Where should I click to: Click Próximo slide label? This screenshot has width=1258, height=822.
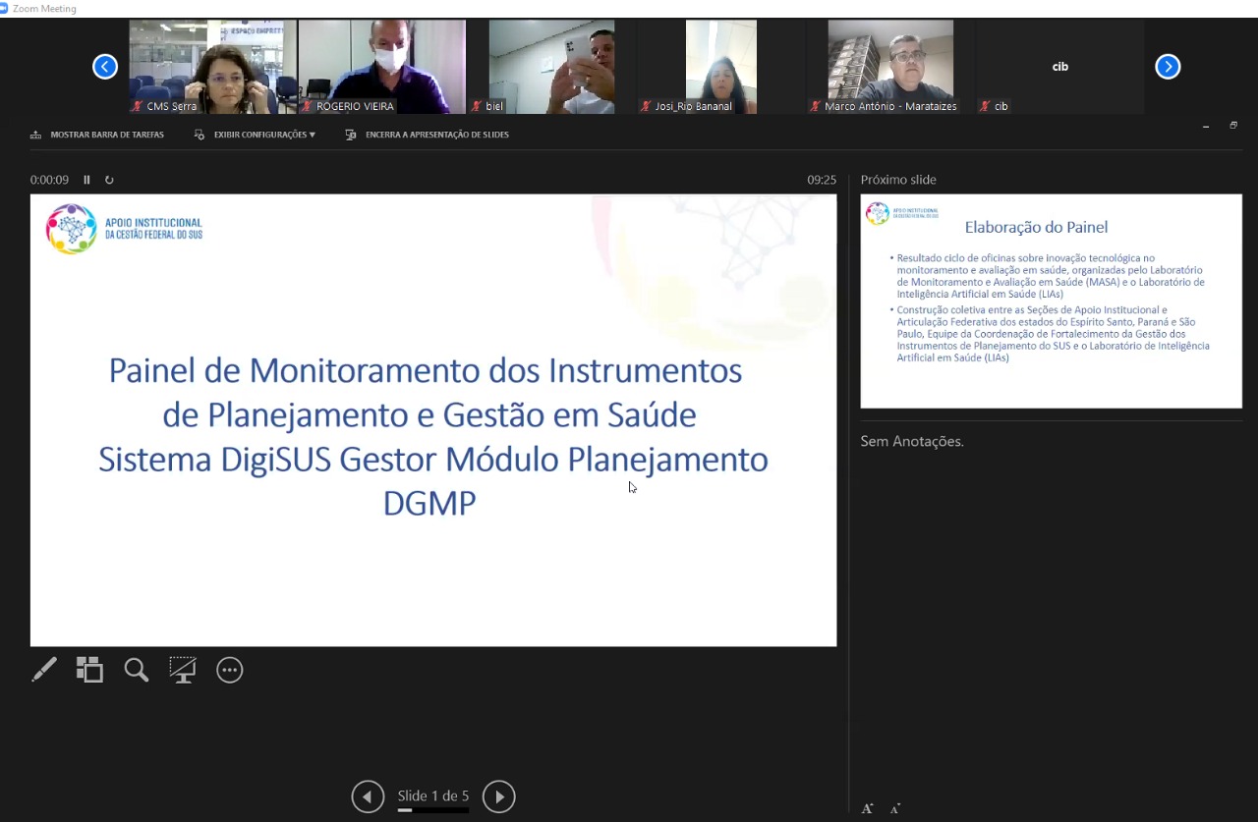click(898, 180)
